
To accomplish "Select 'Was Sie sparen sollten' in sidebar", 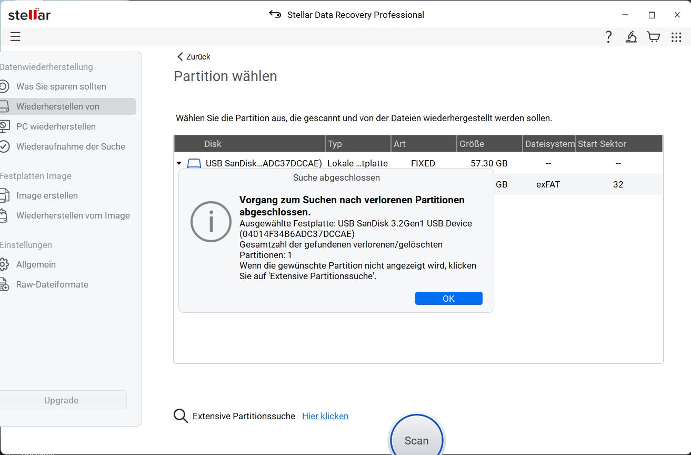I will pos(61,86).
